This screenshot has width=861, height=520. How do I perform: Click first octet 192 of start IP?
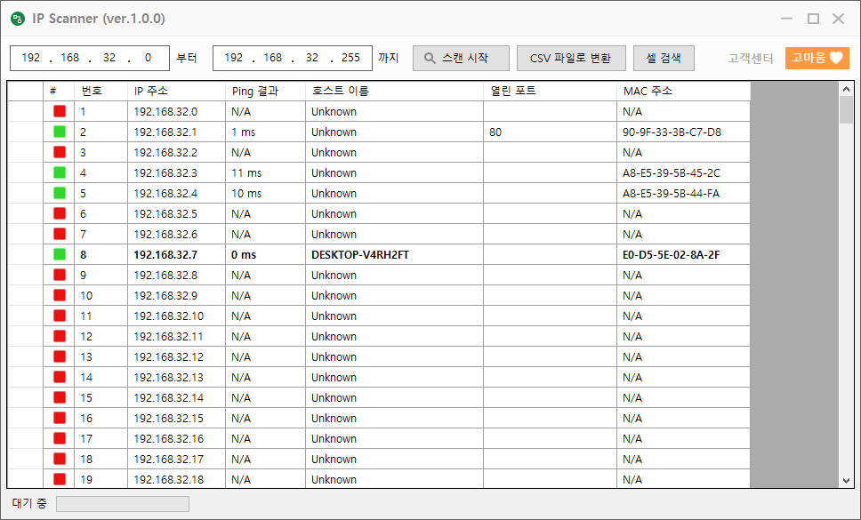coord(31,58)
